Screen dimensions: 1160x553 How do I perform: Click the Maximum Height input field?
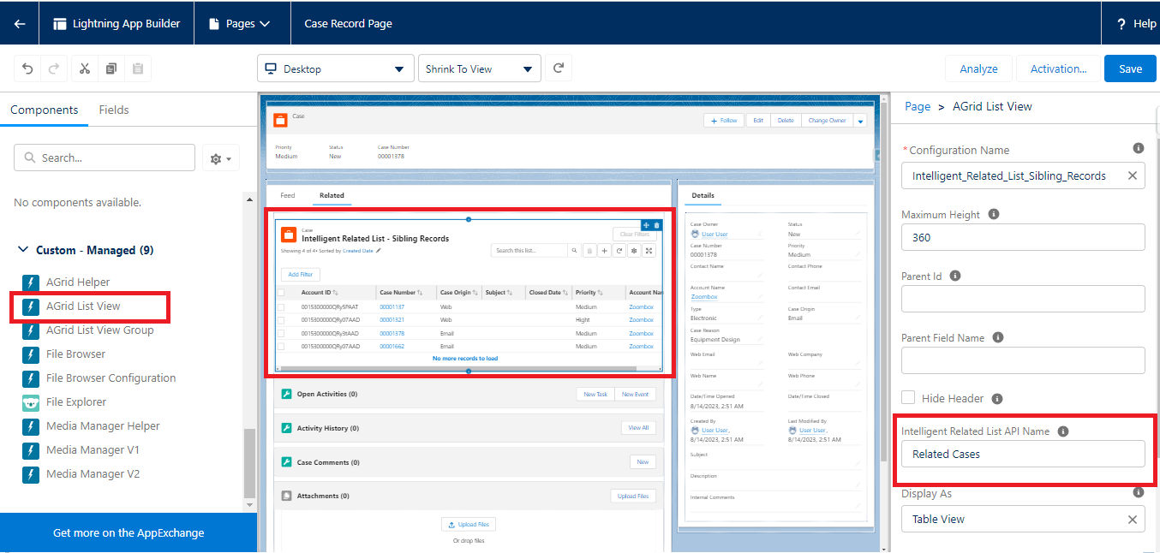tap(1023, 237)
